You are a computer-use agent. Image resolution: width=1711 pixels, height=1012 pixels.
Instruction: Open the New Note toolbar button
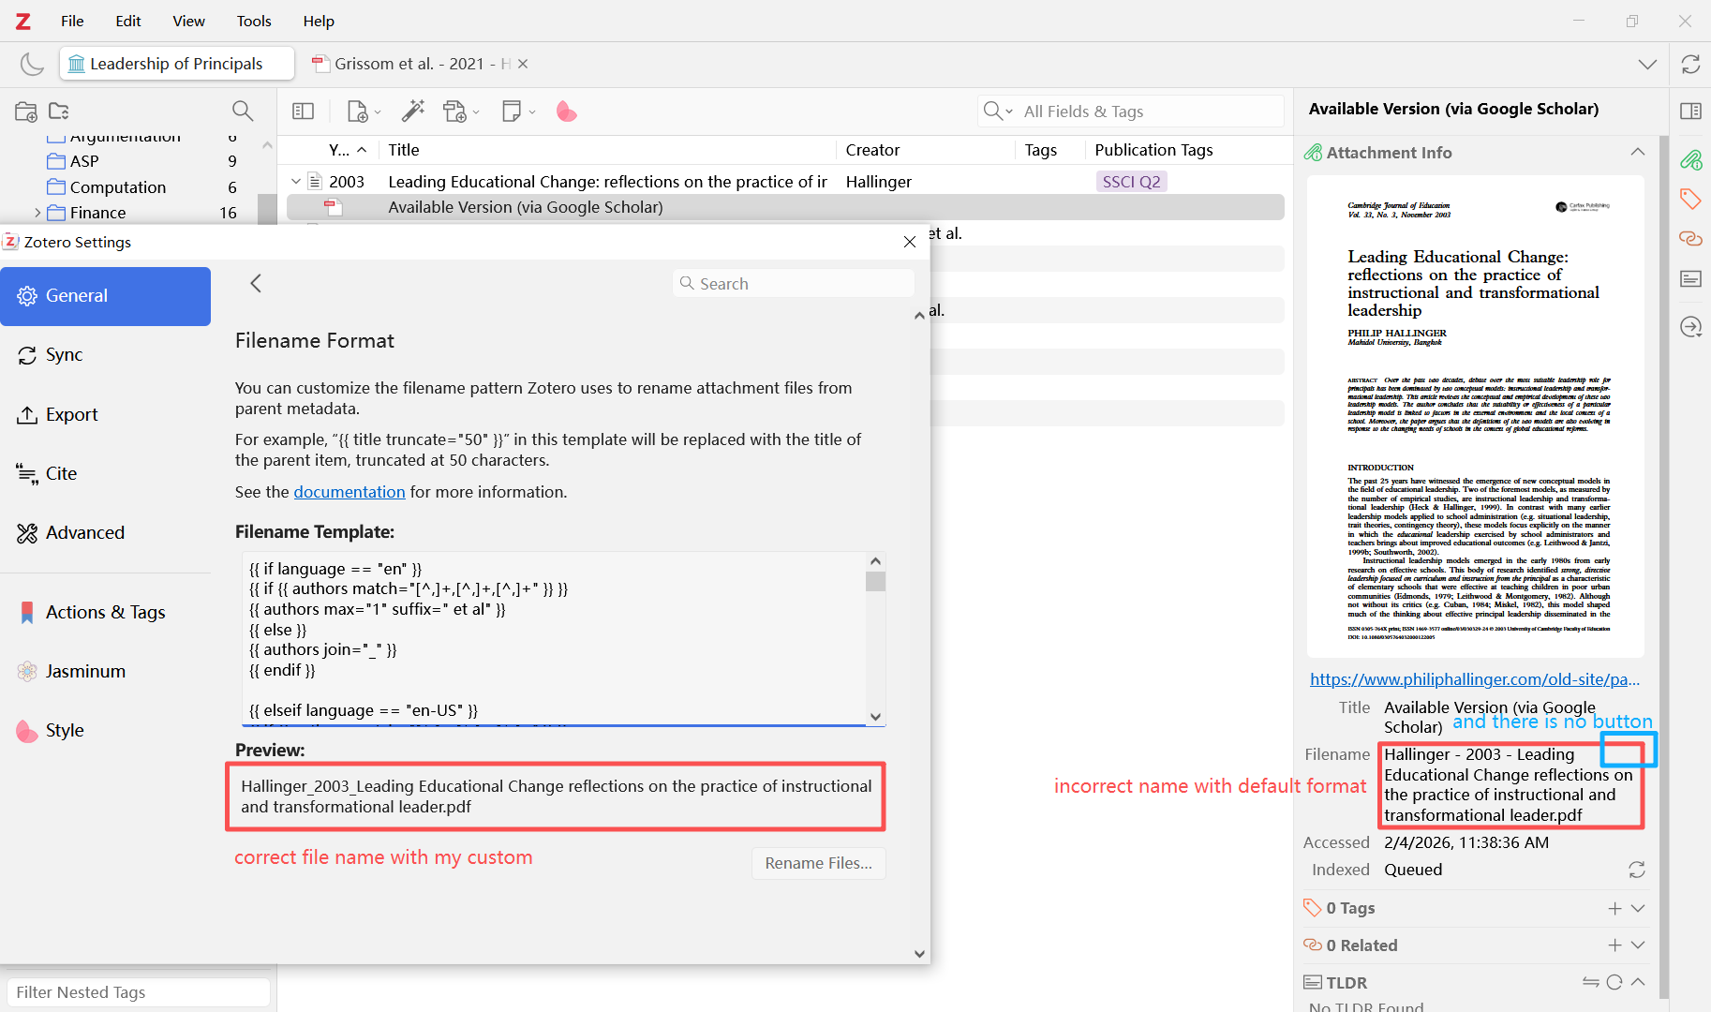click(x=518, y=112)
